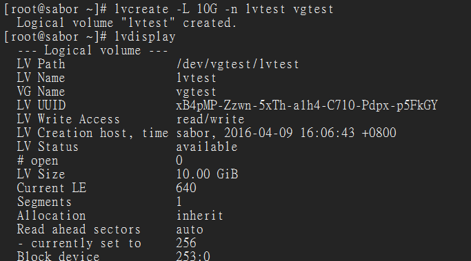Click the 'currently set to' value 256

(x=186, y=243)
